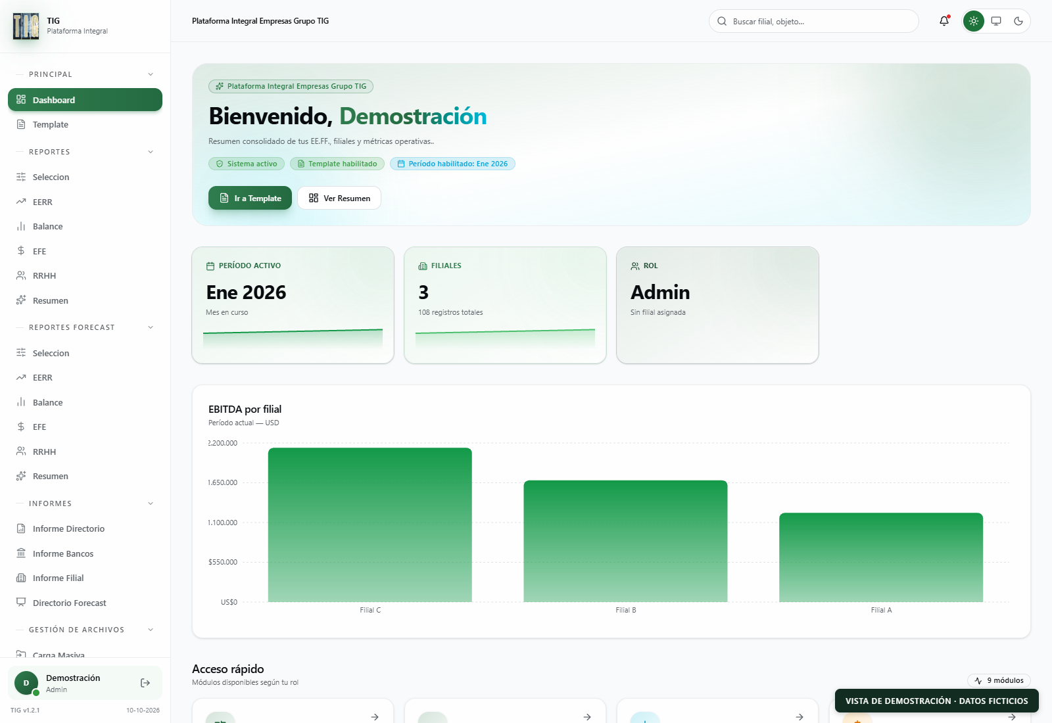Screen dimensions: 1052x723
Task: Switch to dark moon theme
Action: [1018, 21]
